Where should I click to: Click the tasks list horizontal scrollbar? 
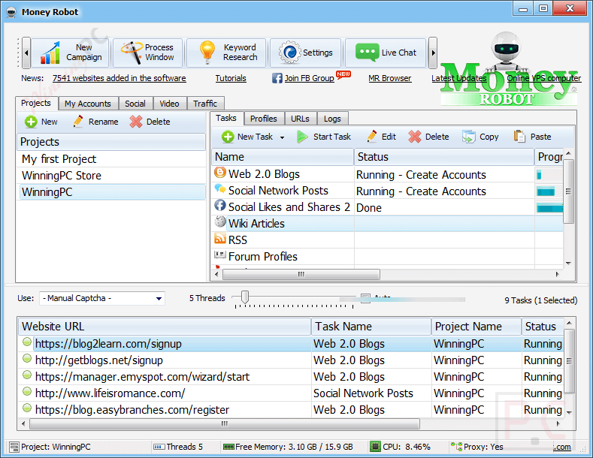[301, 274]
